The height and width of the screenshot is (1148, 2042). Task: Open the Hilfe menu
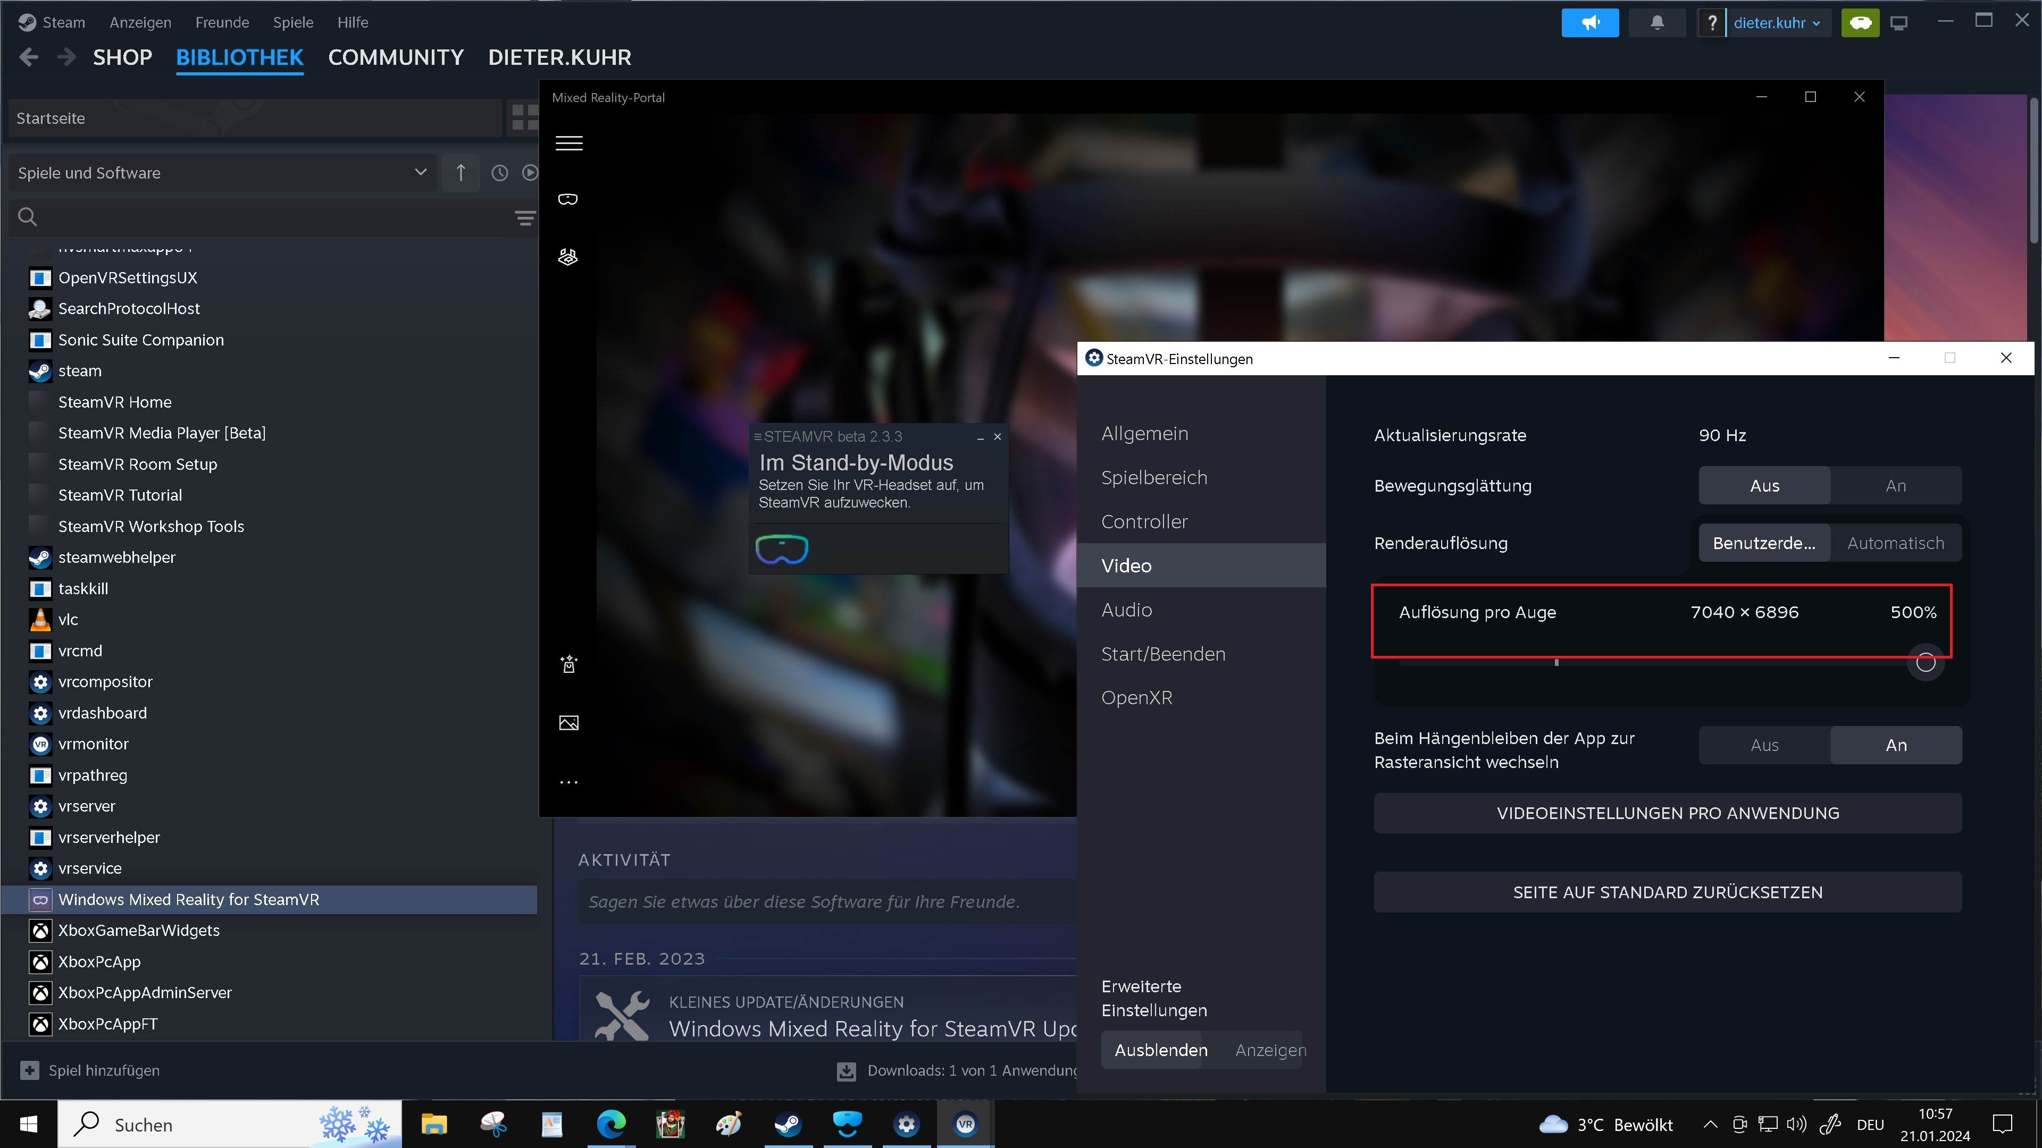[353, 22]
